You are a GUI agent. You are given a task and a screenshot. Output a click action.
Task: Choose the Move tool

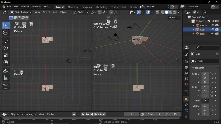(x=6, y=41)
